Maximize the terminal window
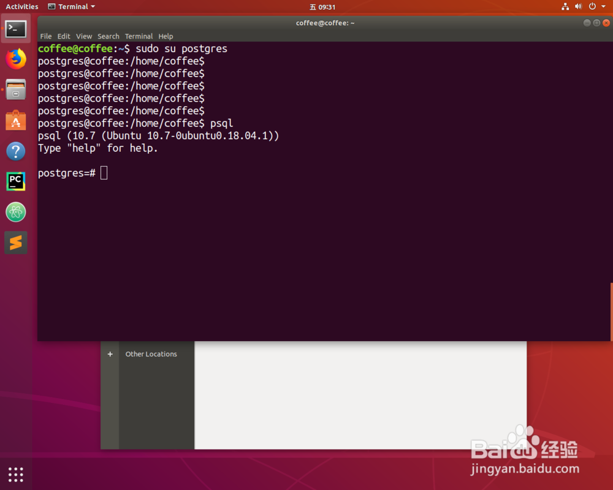This screenshot has width=613, height=490. click(596, 23)
